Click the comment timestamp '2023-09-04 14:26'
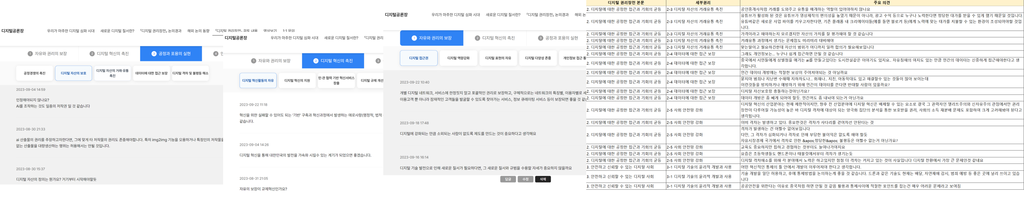This screenshot has height=199, width=1024. coord(254,145)
